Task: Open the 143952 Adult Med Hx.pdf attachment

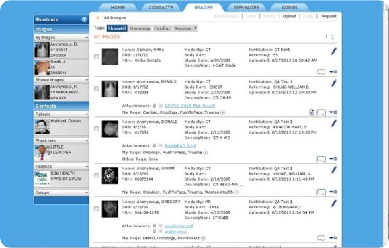Action: tap(190, 106)
